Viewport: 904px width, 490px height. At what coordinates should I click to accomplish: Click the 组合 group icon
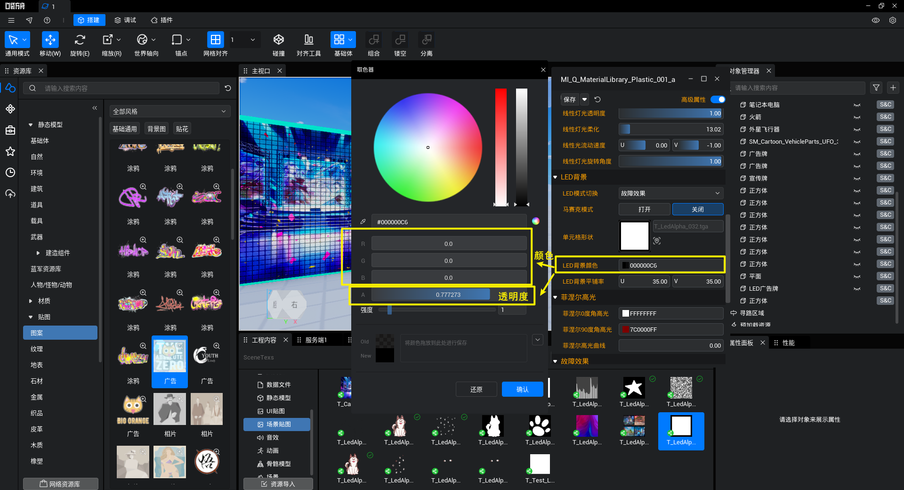click(x=374, y=40)
